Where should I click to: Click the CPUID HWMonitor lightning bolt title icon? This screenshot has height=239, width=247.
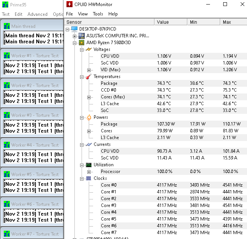[69, 4]
